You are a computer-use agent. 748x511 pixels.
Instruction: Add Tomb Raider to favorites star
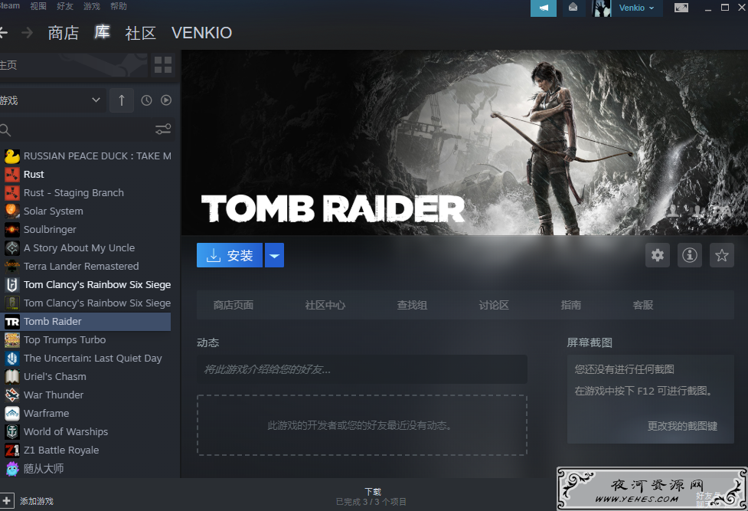click(722, 255)
